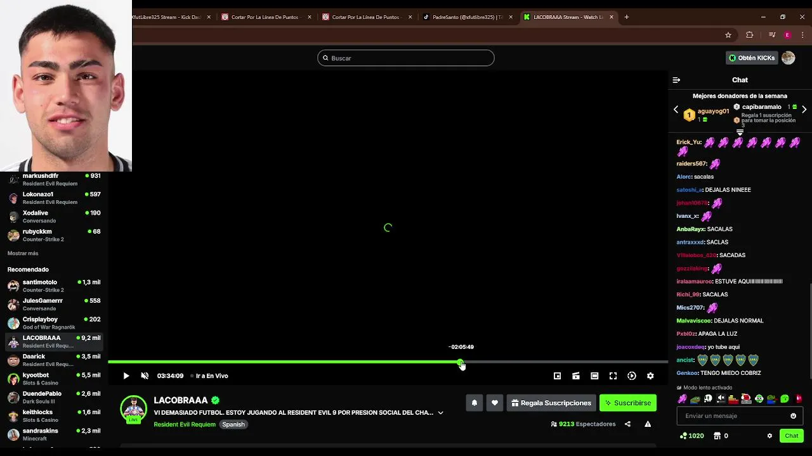Screen dimensions: 812x456
Task: Open sandraskins recommended channel
Action: click(54, 434)
